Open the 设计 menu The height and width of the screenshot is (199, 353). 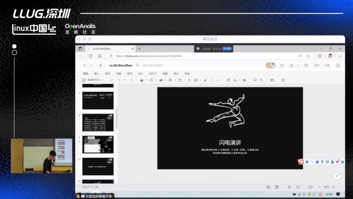[x=141, y=73]
